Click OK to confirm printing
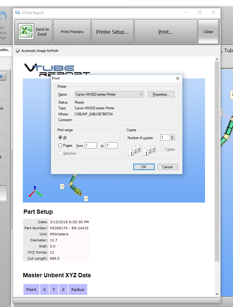The height and width of the screenshot is (307, 233). [x=144, y=167]
